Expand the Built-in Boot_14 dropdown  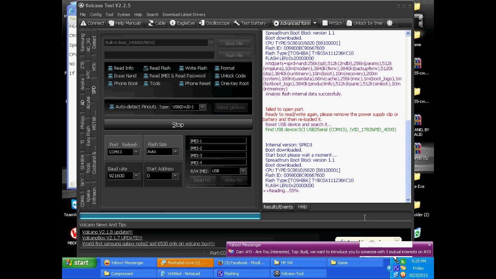[211, 43]
